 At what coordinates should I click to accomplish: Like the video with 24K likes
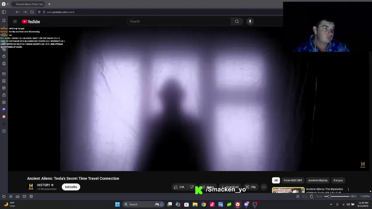[179, 187]
